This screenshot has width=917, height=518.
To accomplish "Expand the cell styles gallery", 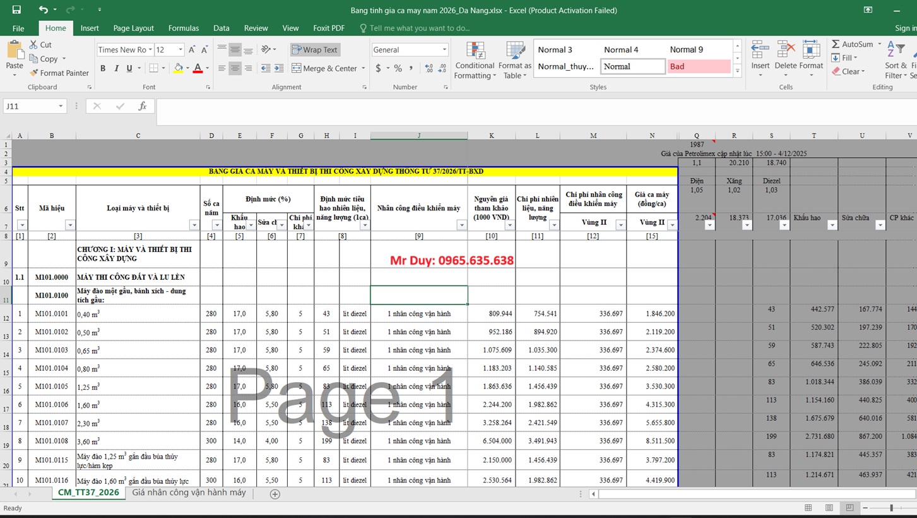I will click(x=737, y=71).
